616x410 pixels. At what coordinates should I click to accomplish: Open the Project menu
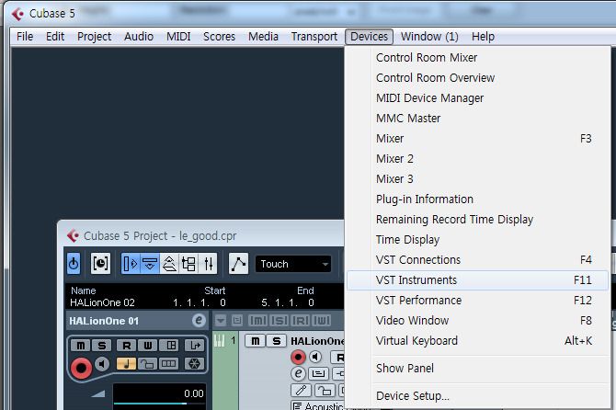pos(95,37)
